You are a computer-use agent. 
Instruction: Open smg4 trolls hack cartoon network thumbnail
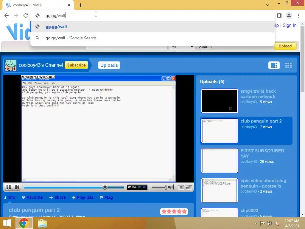(x=220, y=101)
